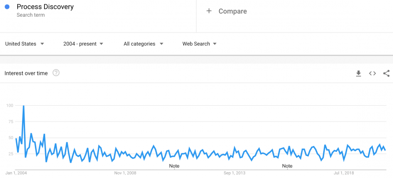The width and height of the screenshot is (393, 178).
Task: Click the second Note marker on chart
Action: (287, 166)
